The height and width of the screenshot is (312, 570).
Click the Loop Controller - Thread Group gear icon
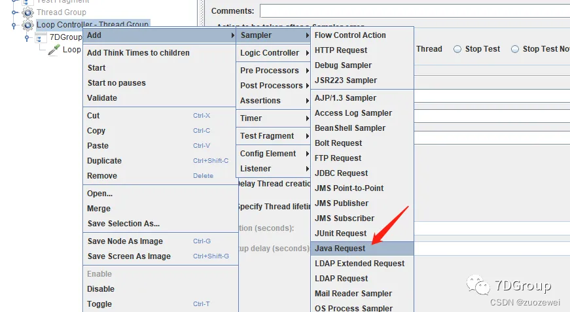[27, 25]
